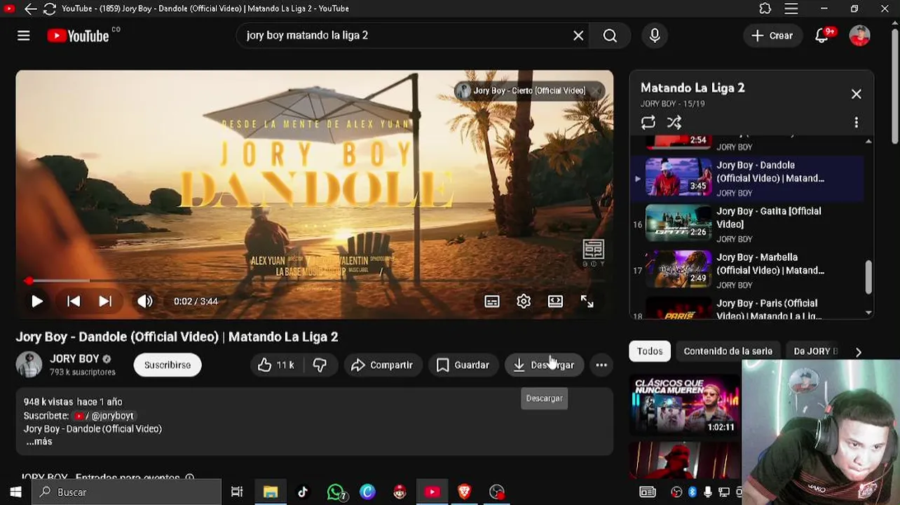Open more actions ellipsis under video
This screenshot has height=505, width=900.
(601, 365)
